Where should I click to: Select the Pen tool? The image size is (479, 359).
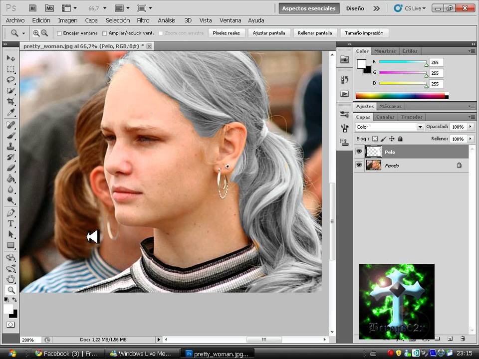[x=10, y=212]
